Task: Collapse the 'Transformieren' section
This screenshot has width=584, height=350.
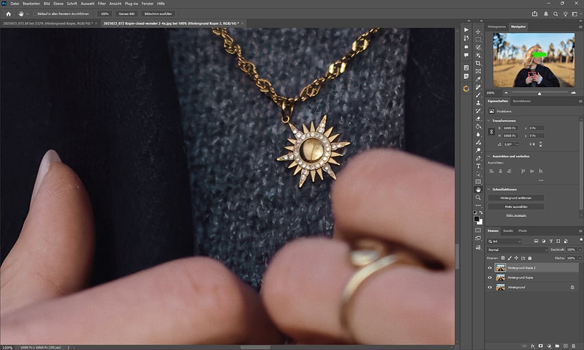Action: pos(490,120)
